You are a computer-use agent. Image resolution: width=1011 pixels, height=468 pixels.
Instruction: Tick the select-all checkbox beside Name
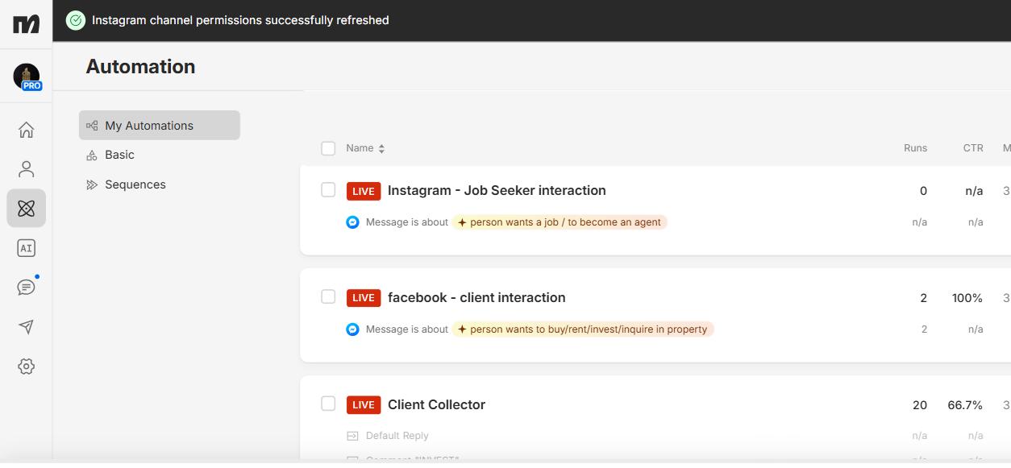click(x=328, y=148)
